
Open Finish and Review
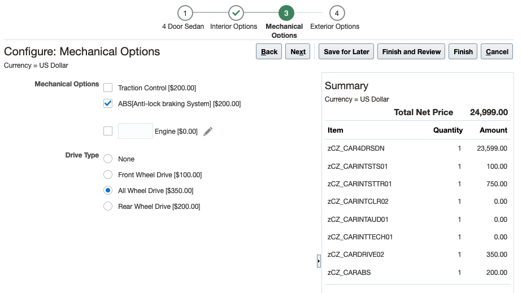coord(411,52)
